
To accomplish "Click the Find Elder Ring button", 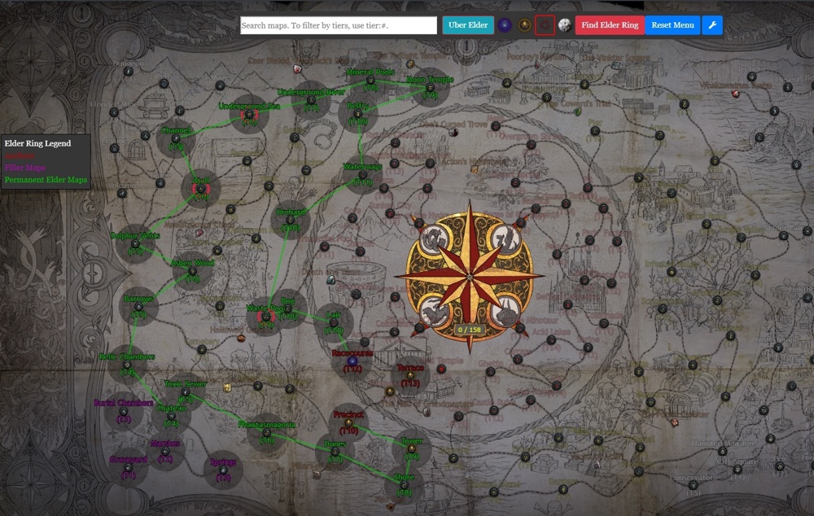I will [x=610, y=25].
